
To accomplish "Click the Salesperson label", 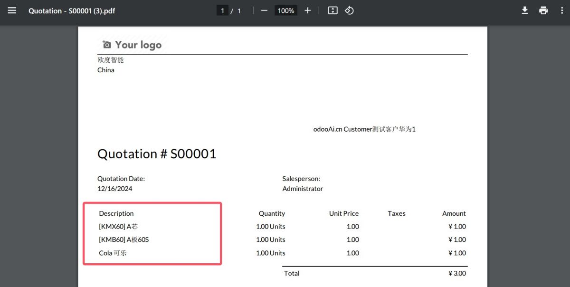I will pyautogui.click(x=301, y=179).
